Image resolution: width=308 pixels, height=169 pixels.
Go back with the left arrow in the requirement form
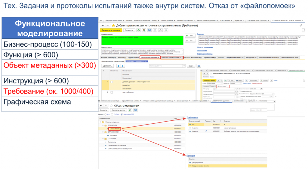pyautogui.click(x=103, y=26)
